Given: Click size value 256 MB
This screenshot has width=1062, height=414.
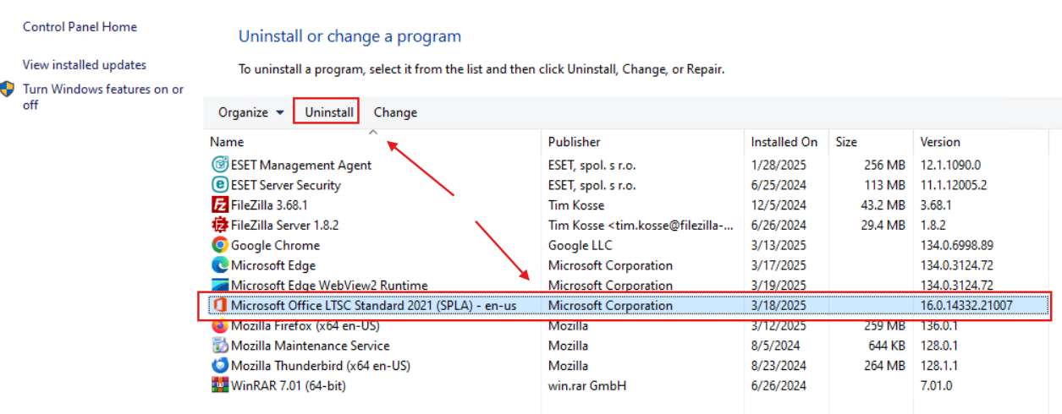Looking at the screenshot, I should [x=885, y=165].
